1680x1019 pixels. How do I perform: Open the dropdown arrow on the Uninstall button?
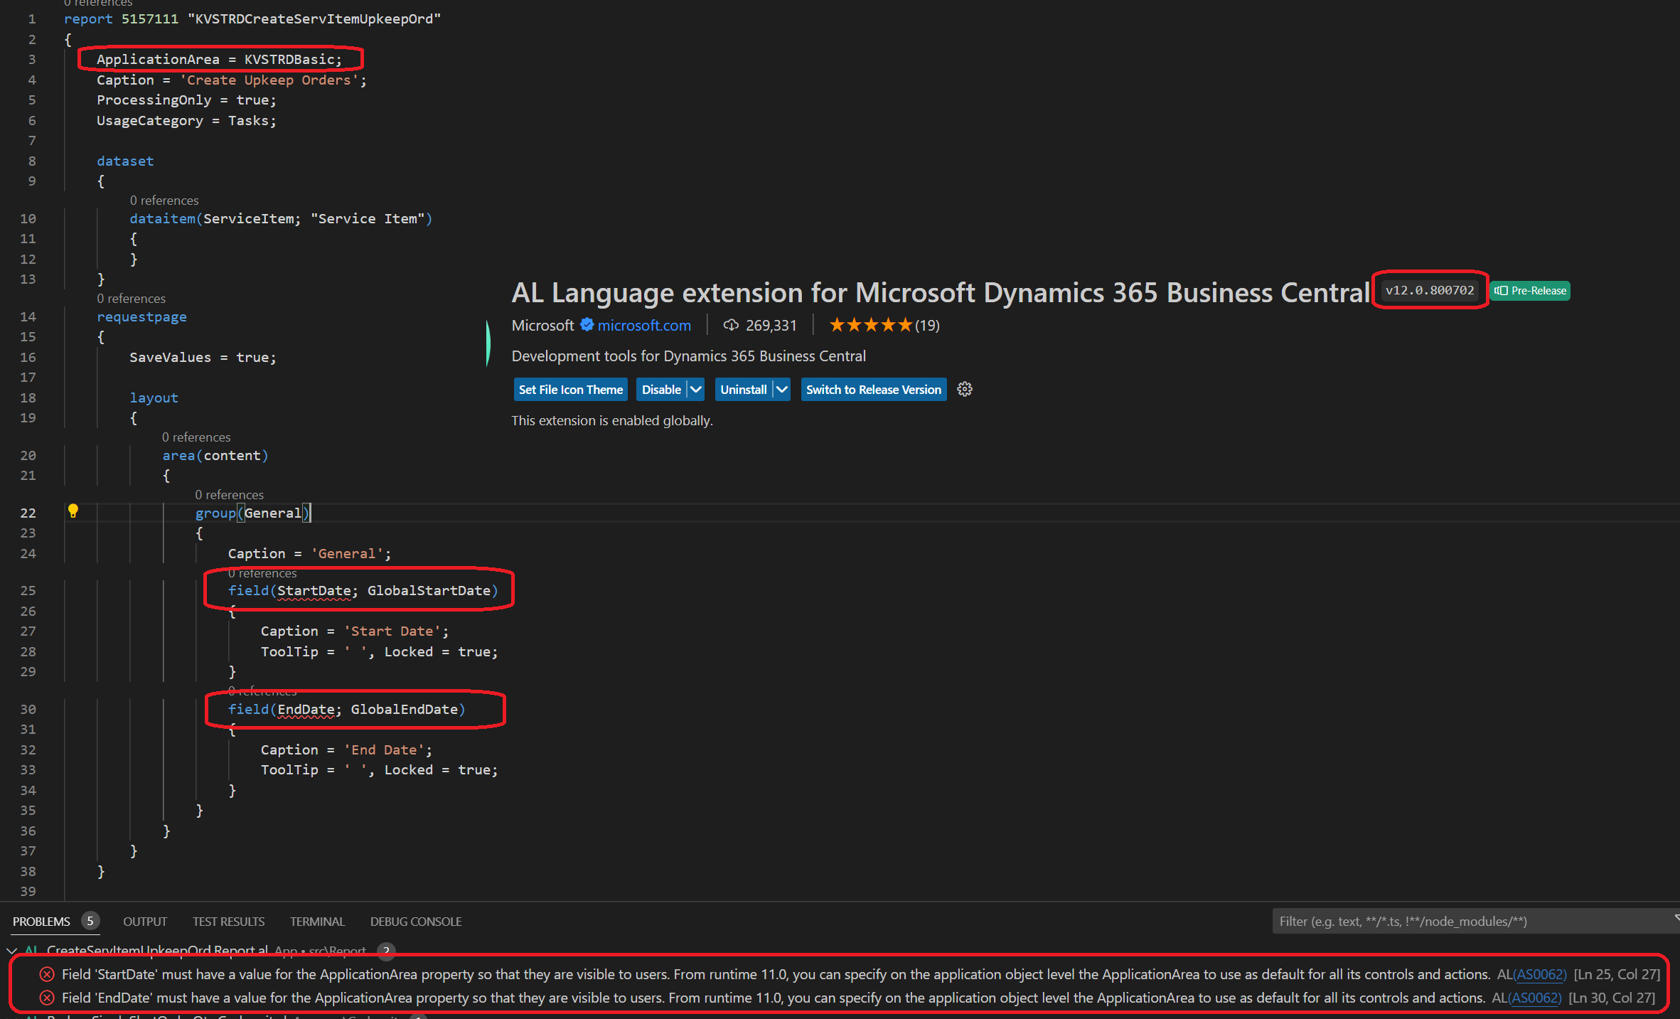tap(781, 389)
